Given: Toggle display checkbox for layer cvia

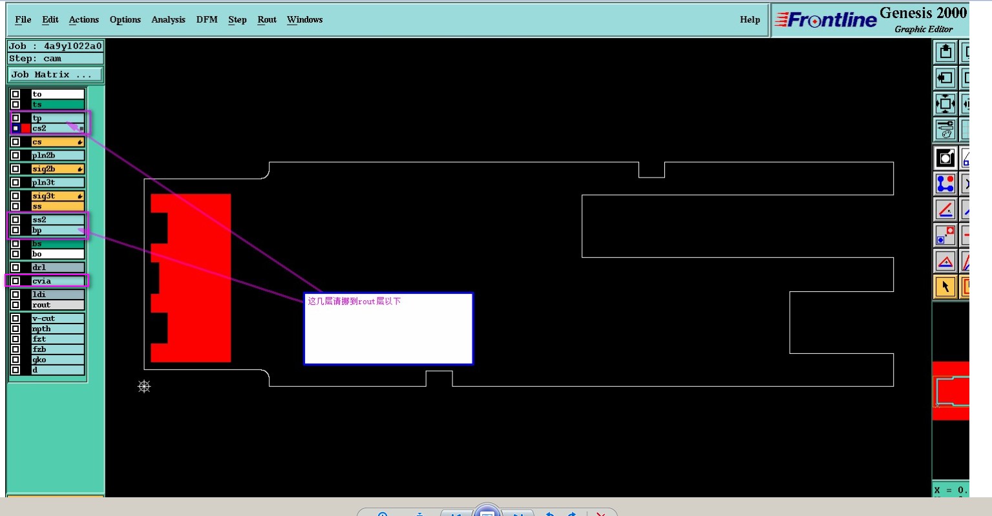Looking at the screenshot, I should 16,281.
